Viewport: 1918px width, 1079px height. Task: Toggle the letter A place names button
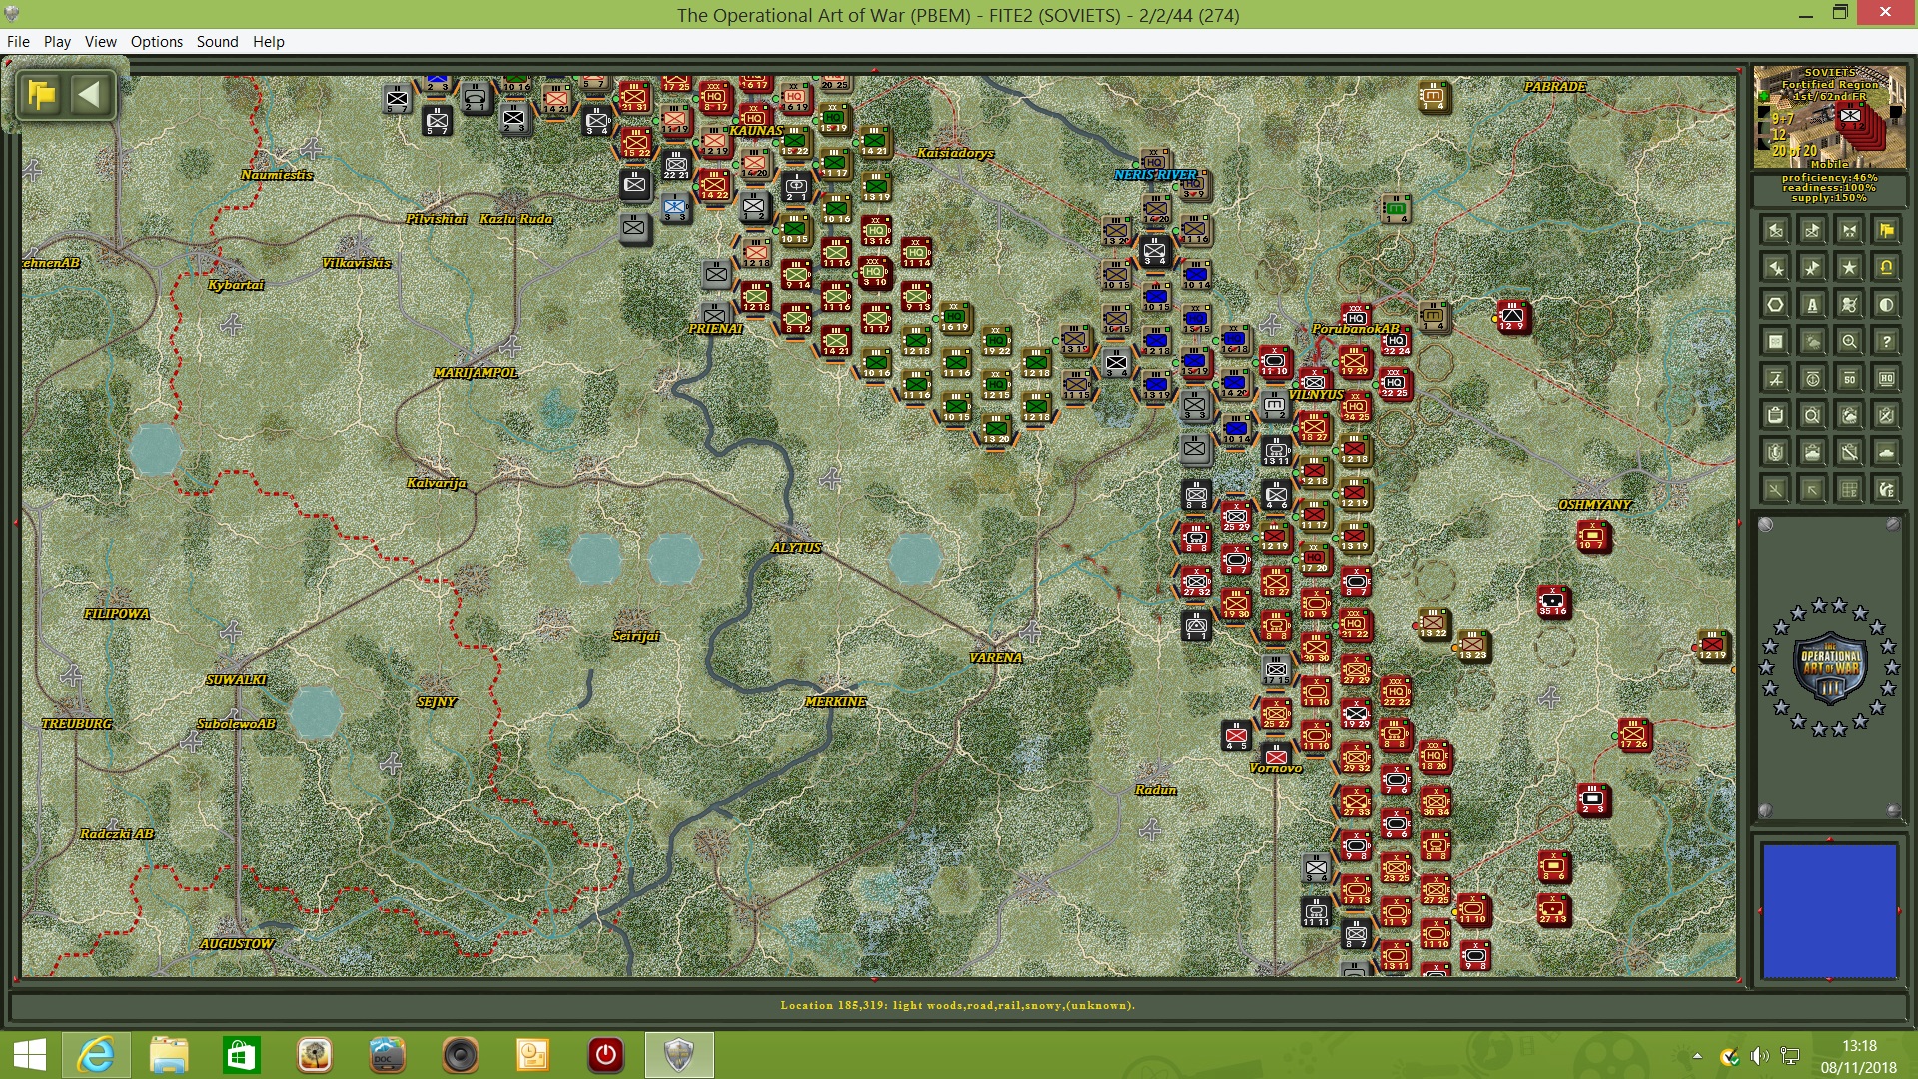click(x=1812, y=305)
